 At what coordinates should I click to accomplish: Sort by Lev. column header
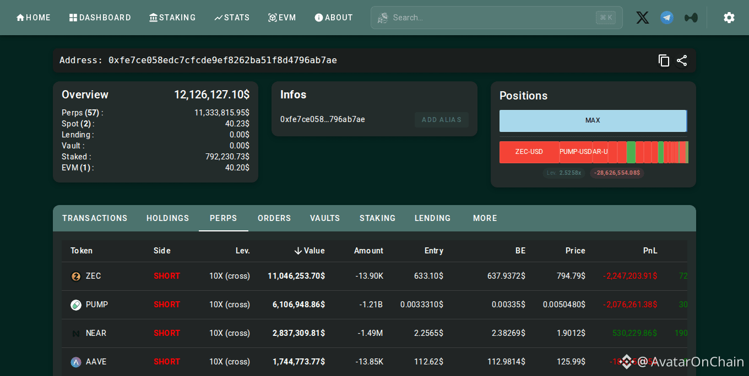pos(243,251)
